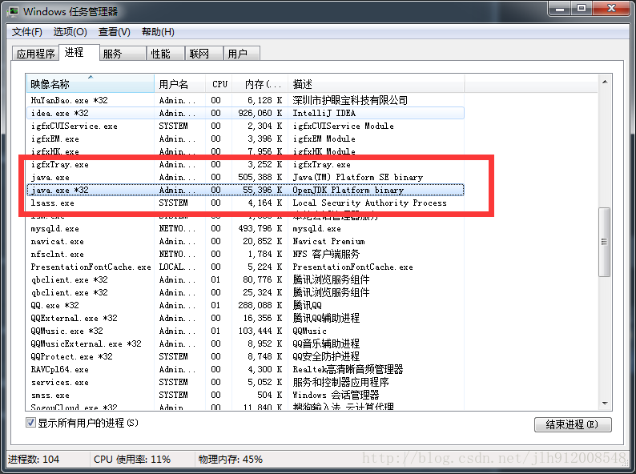This screenshot has height=474, width=636.
Task: Select the mysqld.exe process
Action: click(x=245, y=229)
